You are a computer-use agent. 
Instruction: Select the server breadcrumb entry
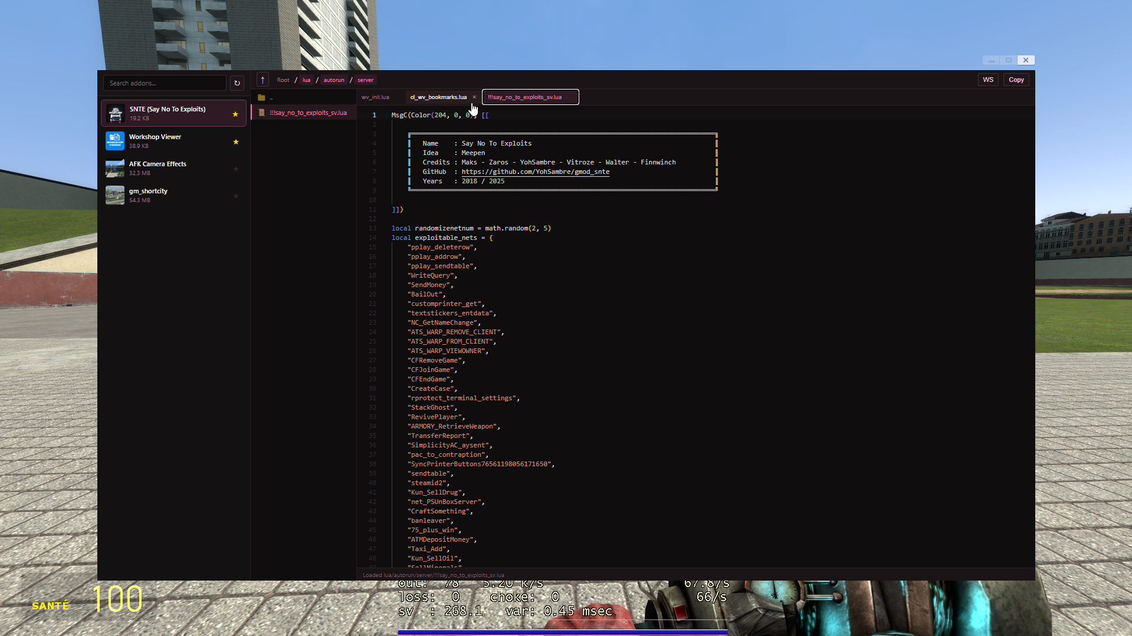pyautogui.click(x=365, y=80)
